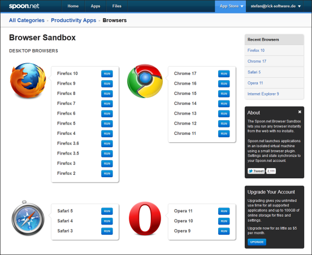Open Chrome 17 in Recent Browsers
312x255 pixels.
pos(274,61)
